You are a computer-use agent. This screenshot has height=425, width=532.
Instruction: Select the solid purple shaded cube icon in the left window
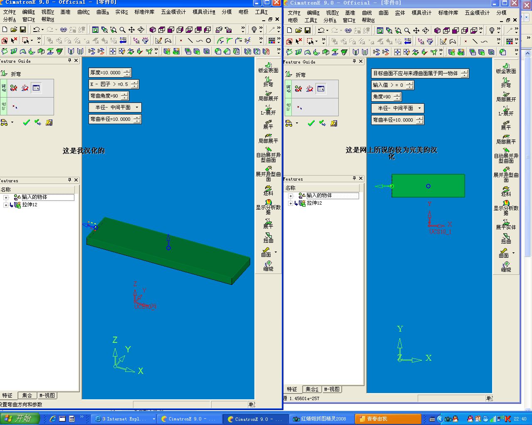(x=153, y=29)
